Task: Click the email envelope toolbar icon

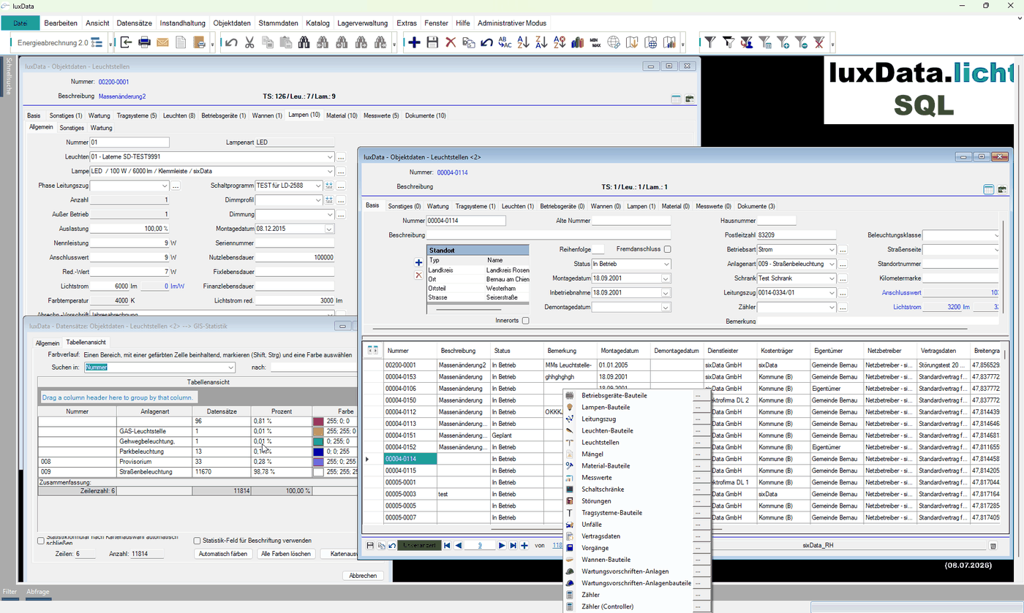Action: pyautogui.click(x=162, y=42)
